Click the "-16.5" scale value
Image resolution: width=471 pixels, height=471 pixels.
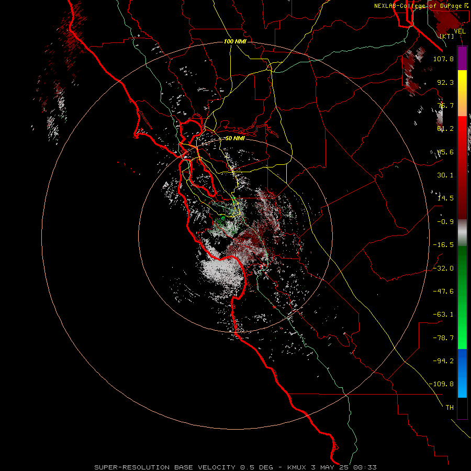tap(443, 245)
